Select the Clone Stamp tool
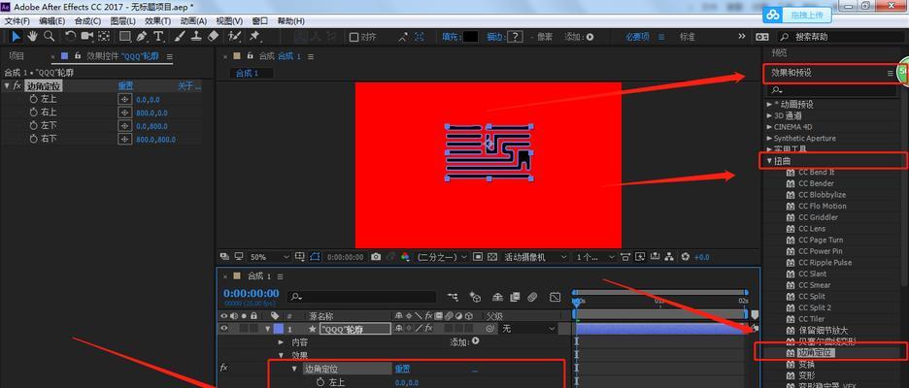The height and width of the screenshot is (388, 909). [x=196, y=37]
